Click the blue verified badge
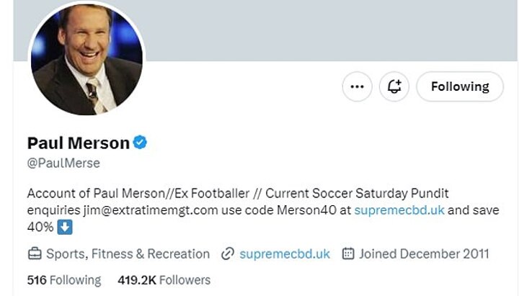The image size is (519, 296). (x=140, y=143)
